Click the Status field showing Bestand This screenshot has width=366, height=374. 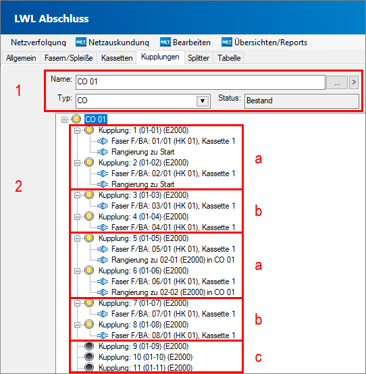click(302, 101)
